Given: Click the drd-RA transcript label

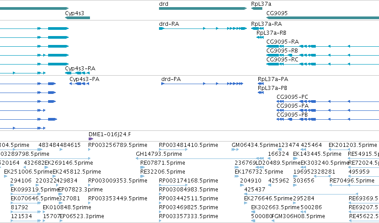Looking at the screenshot, I should coord(169,24).
